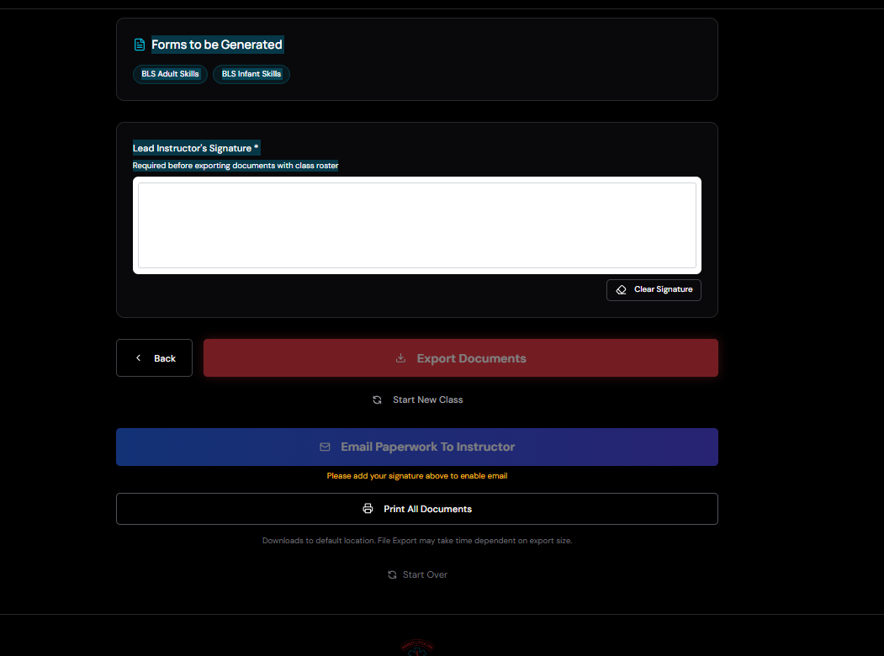Click the refresh icon beside Start Over
884x656 pixels.
(x=392, y=575)
